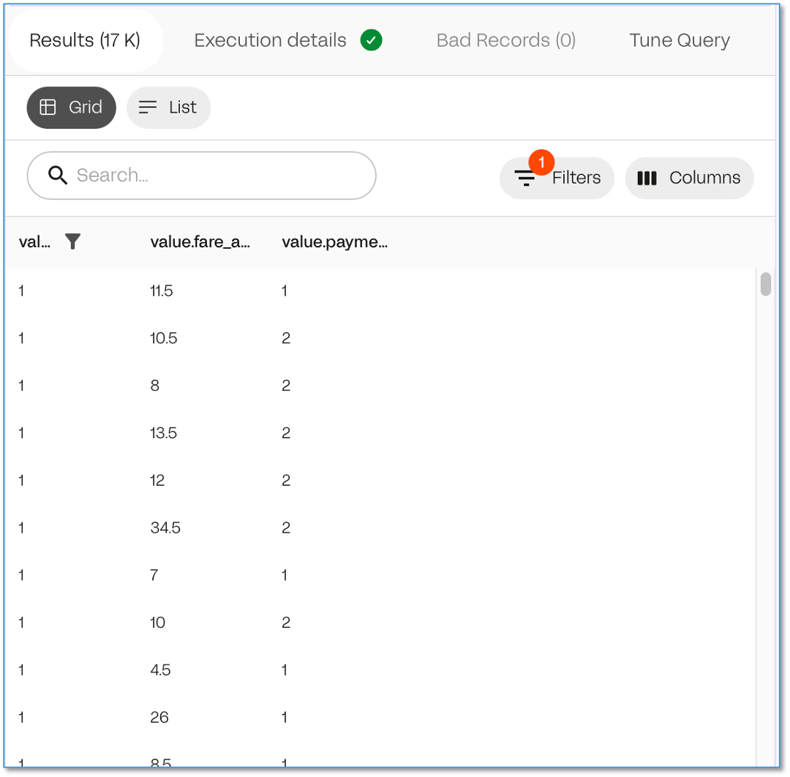Click the table grid icon in Grid button

(x=48, y=108)
